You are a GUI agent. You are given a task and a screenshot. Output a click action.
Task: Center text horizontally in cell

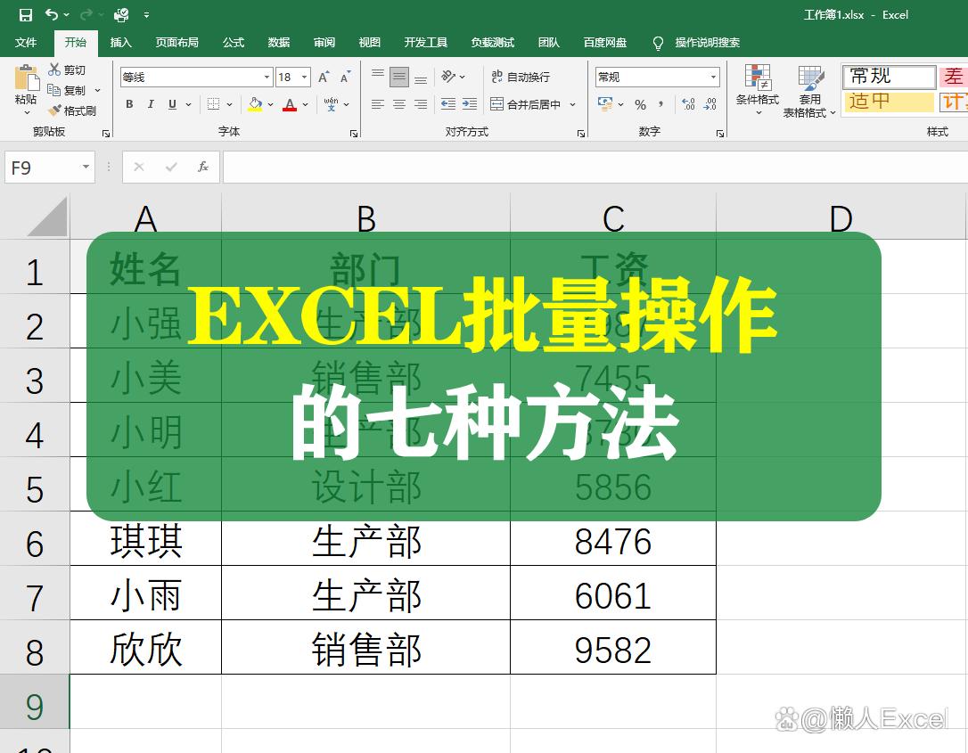pyautogui.click(x=399, y=104)
